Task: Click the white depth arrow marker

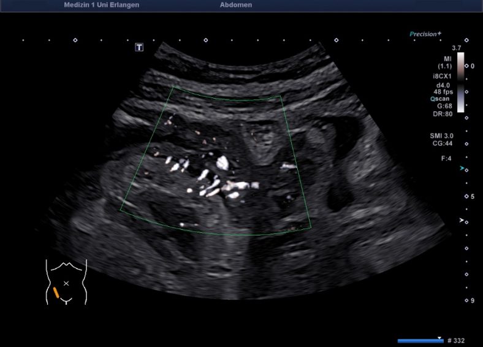Action: 462,219
